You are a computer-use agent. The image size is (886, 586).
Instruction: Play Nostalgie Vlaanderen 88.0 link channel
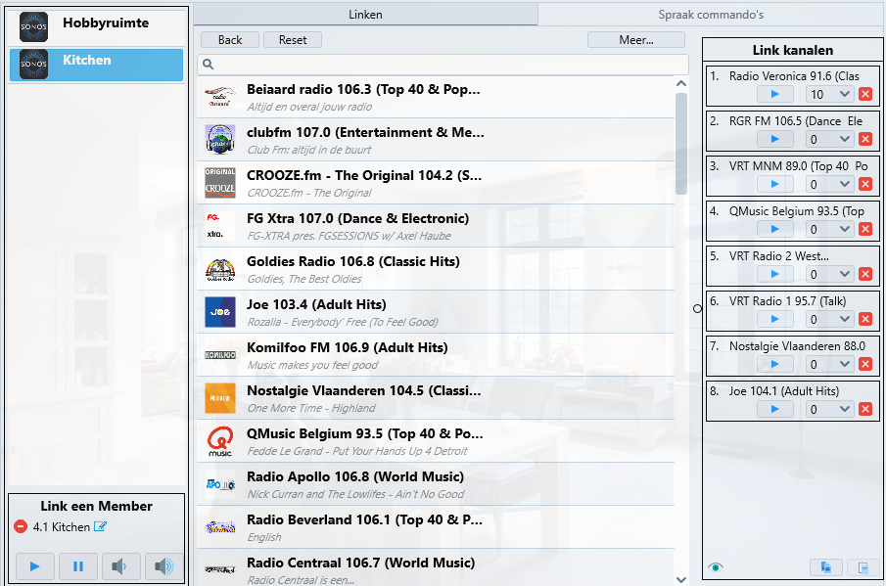[x=774, y=364]
